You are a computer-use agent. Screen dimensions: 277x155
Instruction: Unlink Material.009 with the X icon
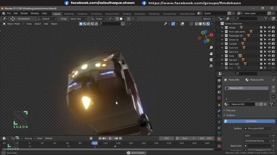point(265,104)
